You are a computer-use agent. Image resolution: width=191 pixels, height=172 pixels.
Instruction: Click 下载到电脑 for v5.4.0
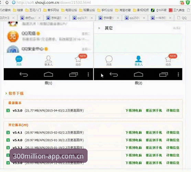134,140
